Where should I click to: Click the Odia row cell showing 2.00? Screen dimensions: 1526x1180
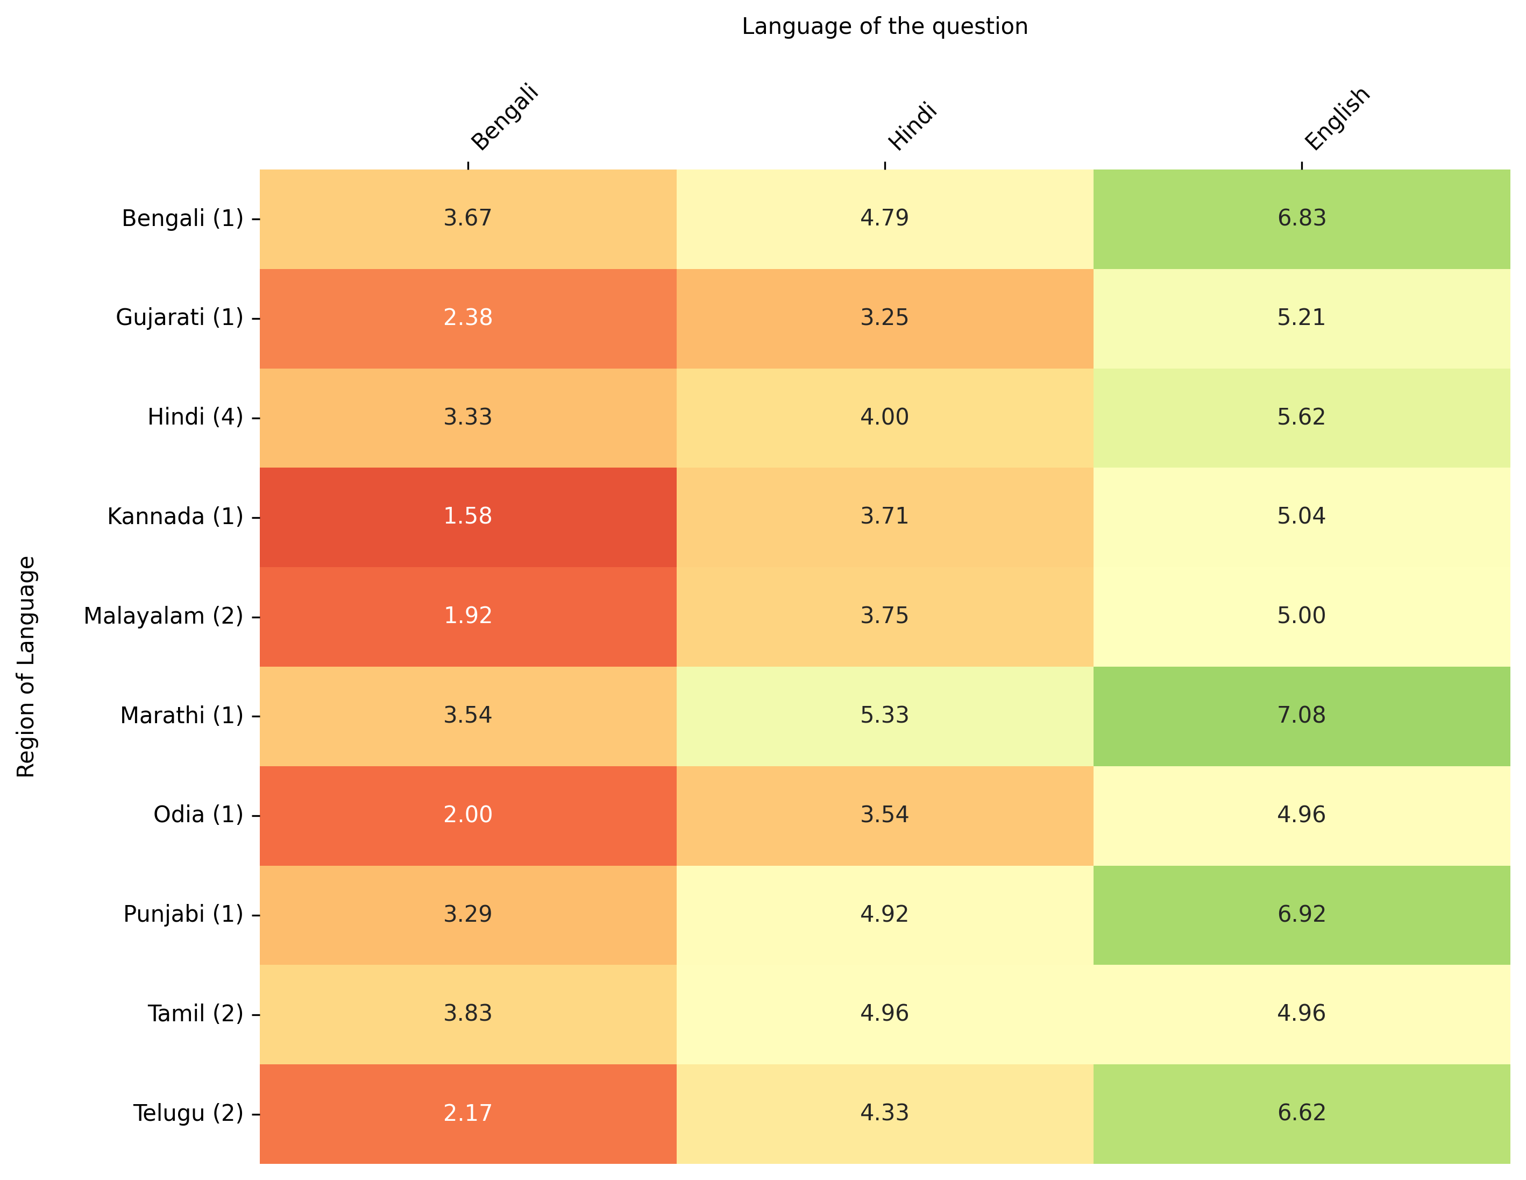click(x=467, y=815)
